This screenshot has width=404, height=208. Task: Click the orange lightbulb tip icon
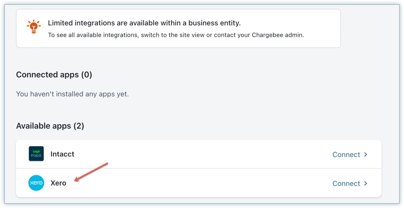(x=33, y=26)
